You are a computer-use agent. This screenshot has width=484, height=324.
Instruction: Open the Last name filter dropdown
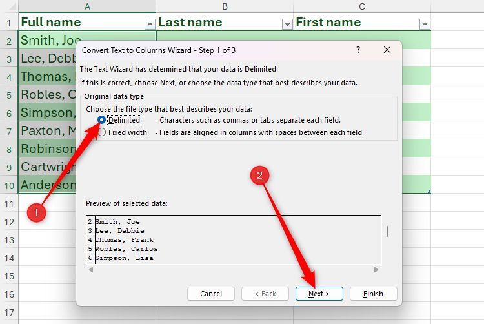click(x=287, y=24)
